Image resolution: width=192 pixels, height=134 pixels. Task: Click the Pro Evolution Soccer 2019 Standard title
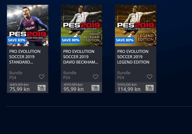25,57
